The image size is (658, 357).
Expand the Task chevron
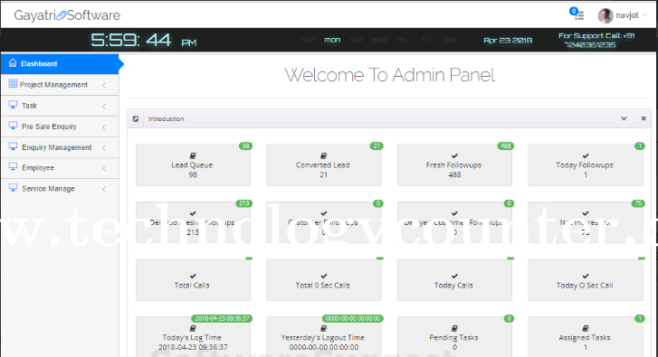pyautogui.click(x=104, y=106)
